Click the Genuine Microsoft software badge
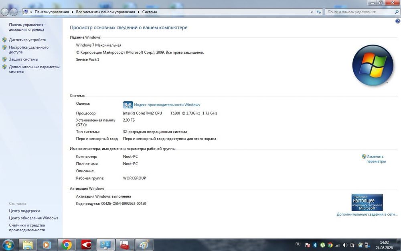This screenshot has height=251, width=401. pyautogui.click(x=367, y=202)
